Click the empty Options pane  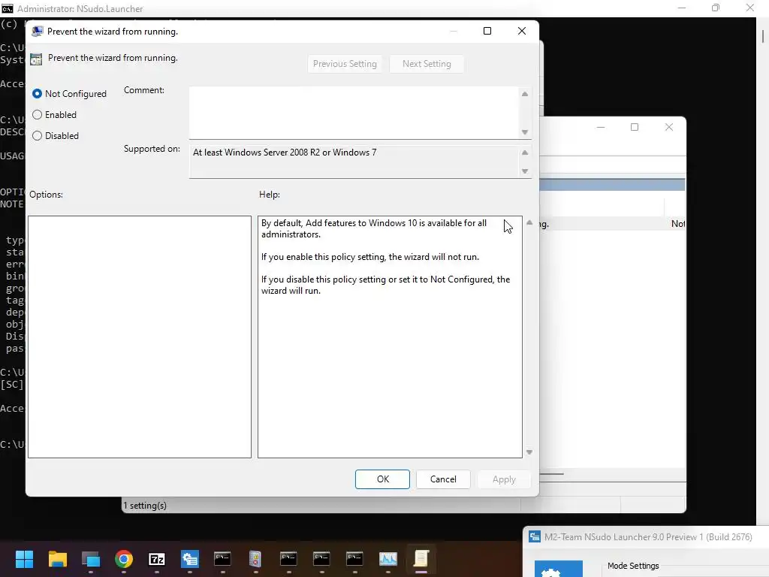tap(140, 337)
